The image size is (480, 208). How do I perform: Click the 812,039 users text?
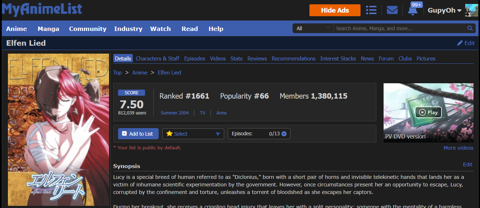pos(132,113)
